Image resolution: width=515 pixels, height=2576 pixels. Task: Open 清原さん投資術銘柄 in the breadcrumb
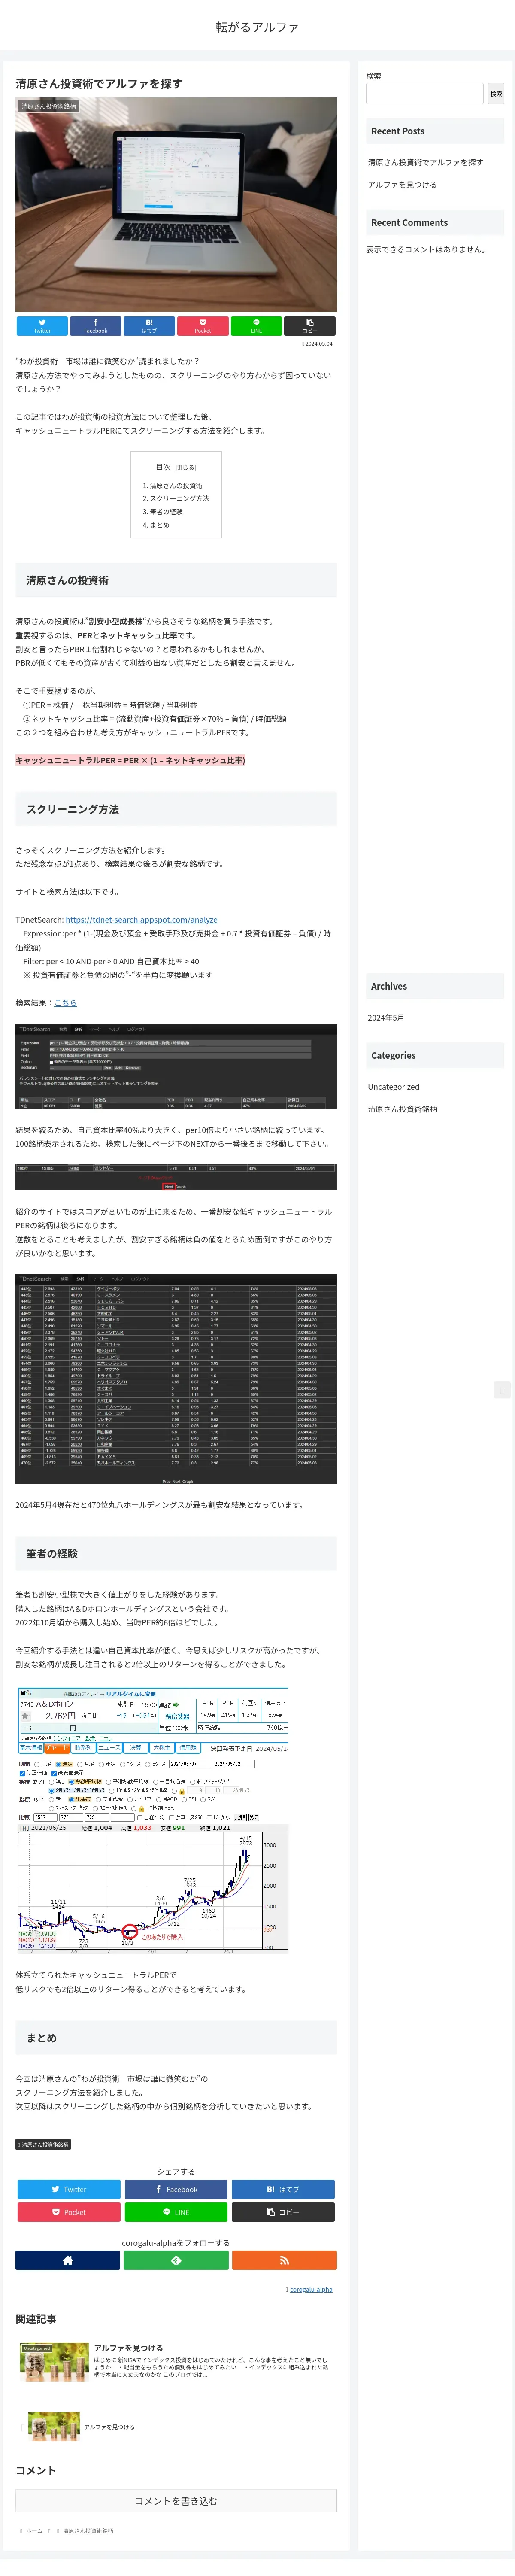click(x=88, y=2530)
